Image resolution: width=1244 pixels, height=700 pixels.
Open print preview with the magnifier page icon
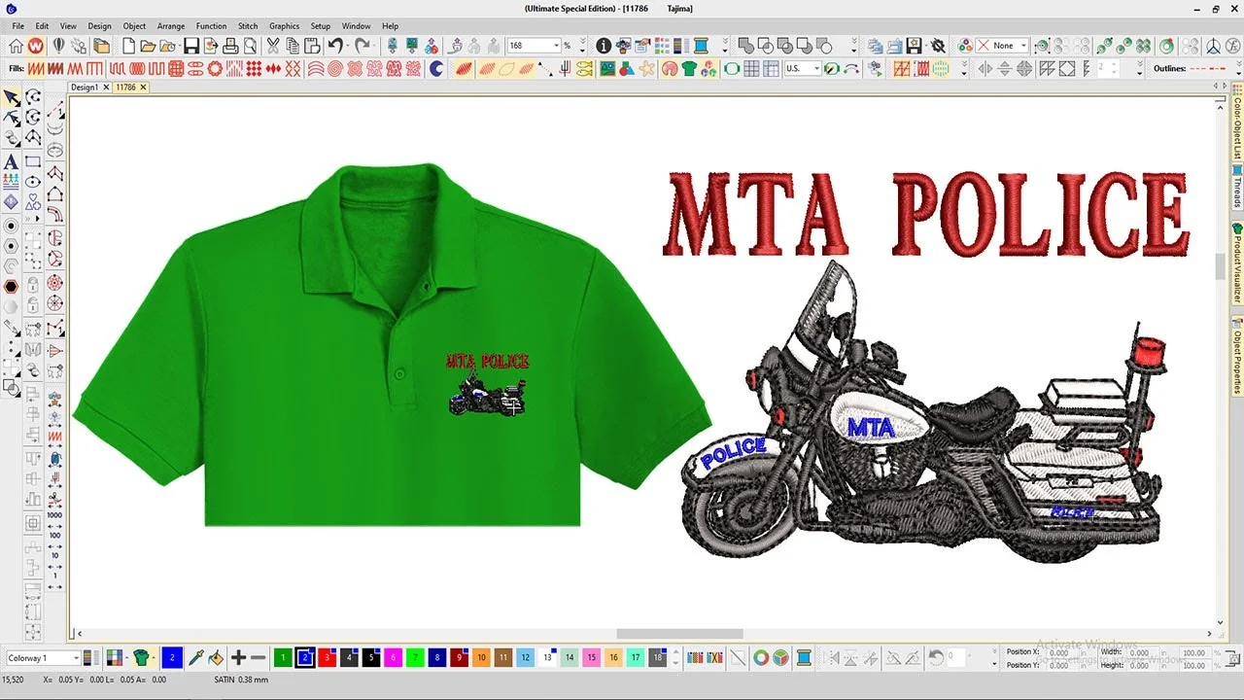(250, 46)
